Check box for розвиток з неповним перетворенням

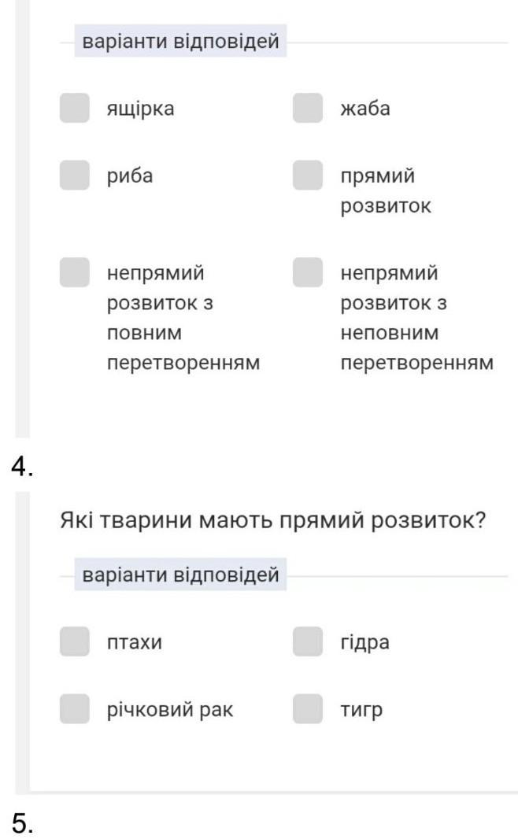click(x=308, y=272)
